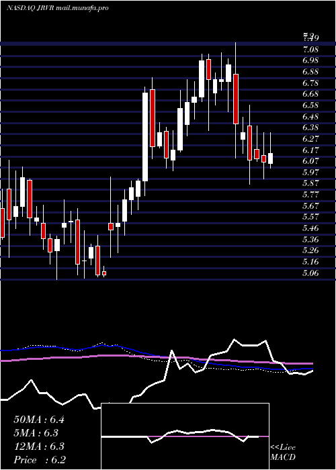Select the 5.87 price axis label
Screen dimensions: 336x470
[310, 183]
